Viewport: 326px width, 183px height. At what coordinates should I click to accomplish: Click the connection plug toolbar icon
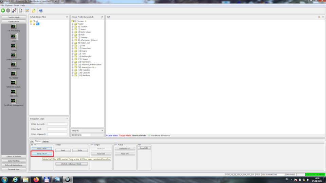14,11
